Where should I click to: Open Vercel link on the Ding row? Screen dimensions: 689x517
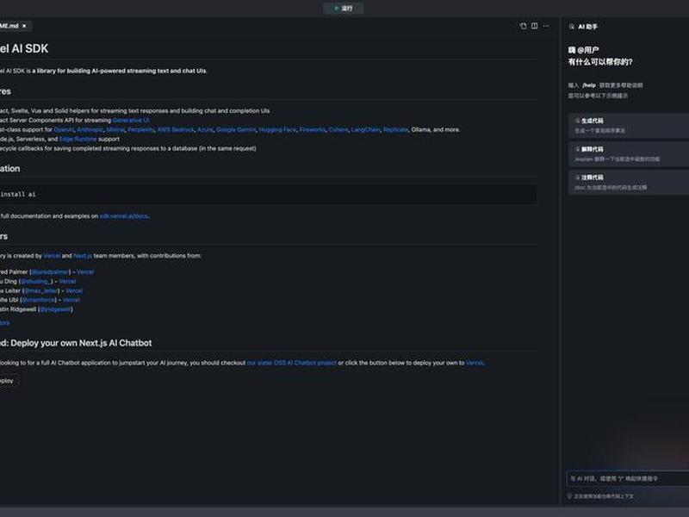67,282
